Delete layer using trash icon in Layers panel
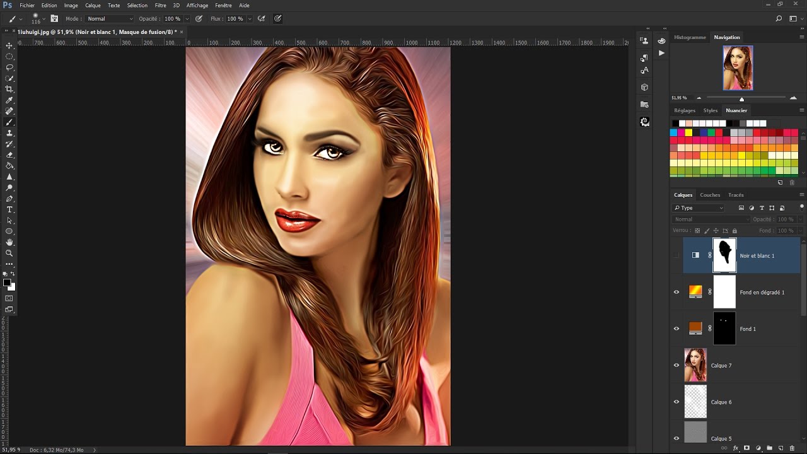 point(792,448)
